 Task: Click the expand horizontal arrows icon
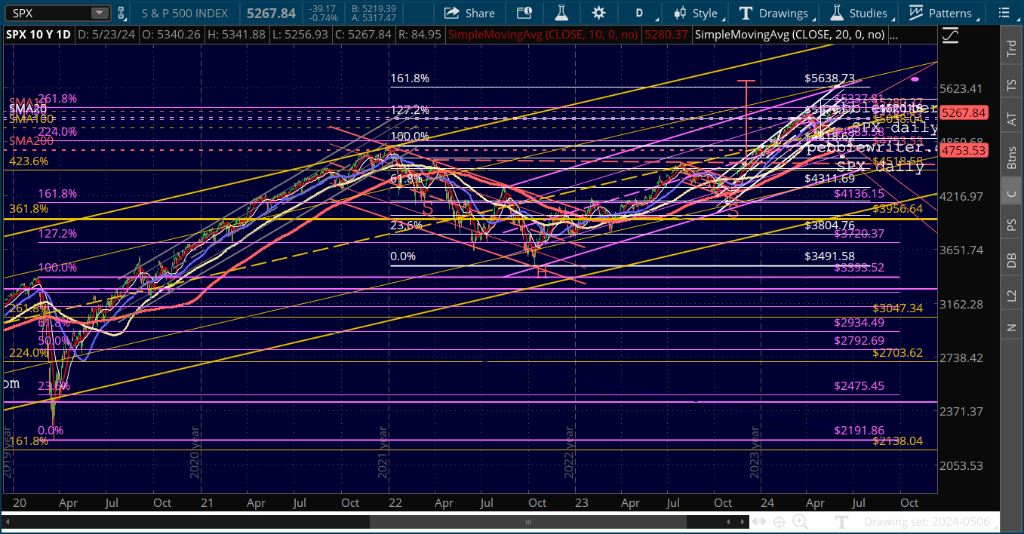click(x=759, y=522)
